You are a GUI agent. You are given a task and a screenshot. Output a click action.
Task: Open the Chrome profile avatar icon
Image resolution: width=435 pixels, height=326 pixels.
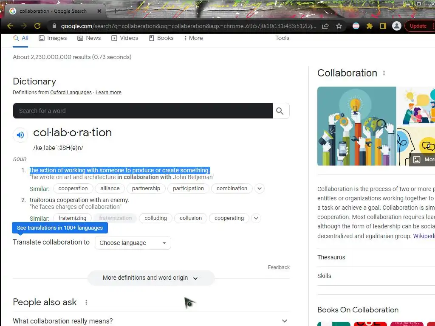coord(397,26)
